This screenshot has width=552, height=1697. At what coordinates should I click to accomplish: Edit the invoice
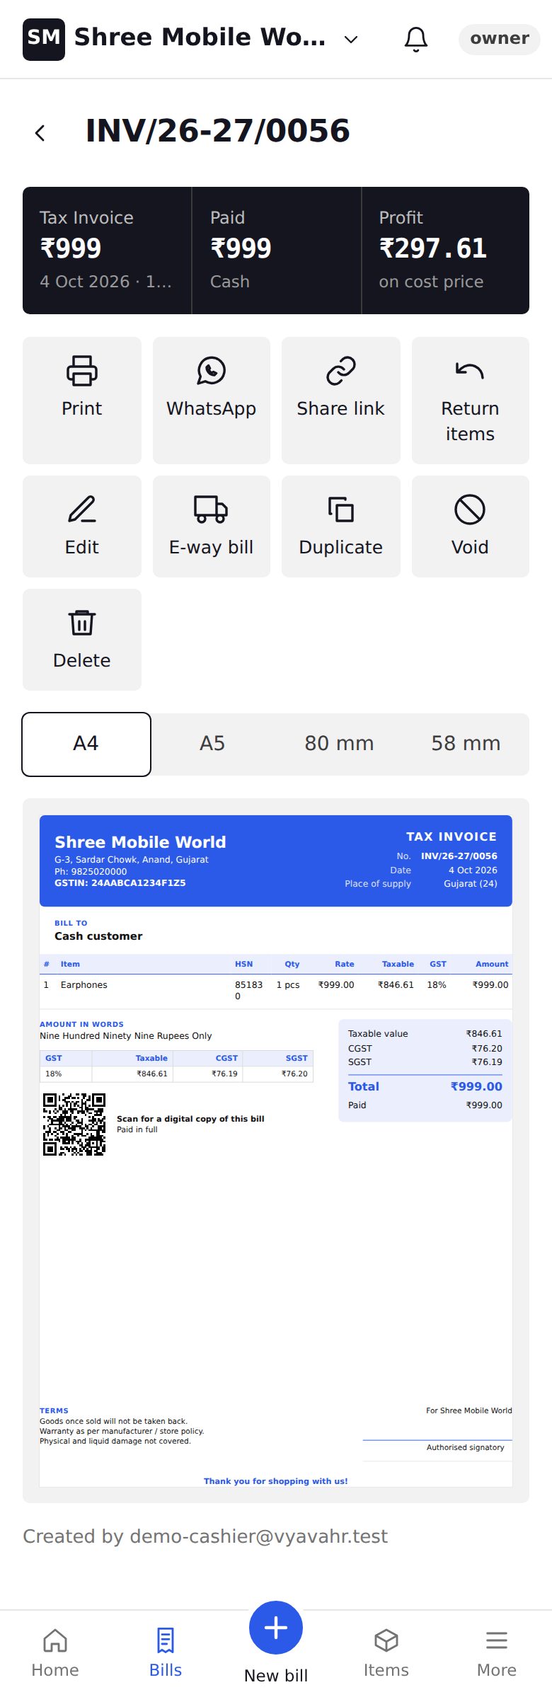point(82,527)
